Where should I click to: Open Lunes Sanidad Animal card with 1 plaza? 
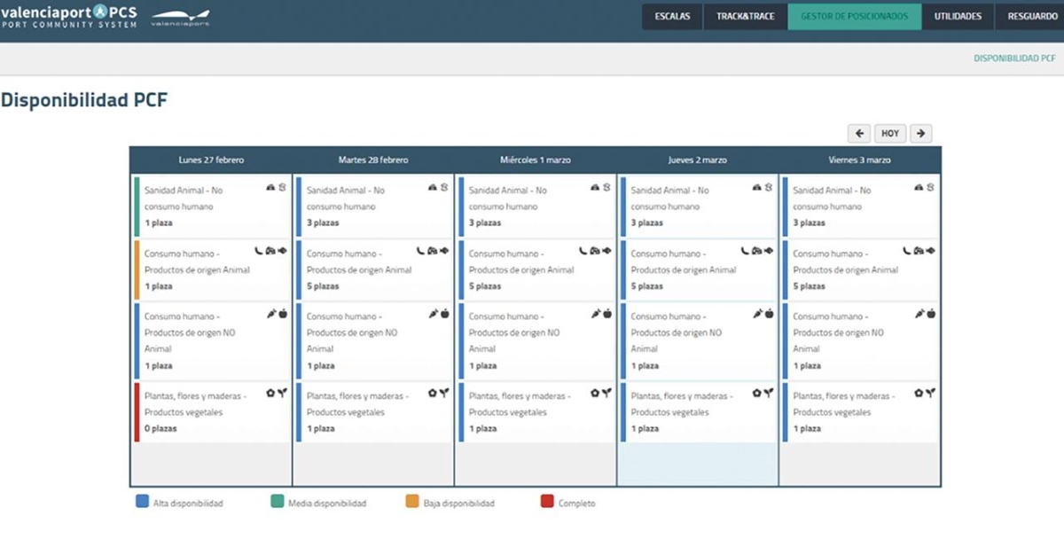point(213,207)
